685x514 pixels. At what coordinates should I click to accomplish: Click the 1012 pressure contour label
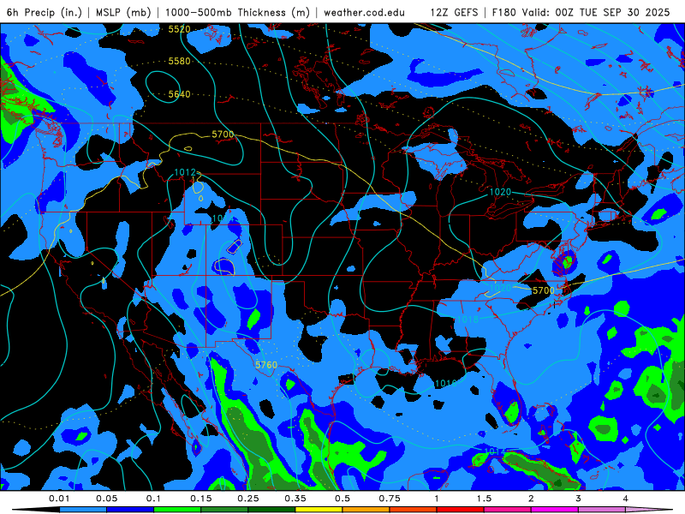[x=185, y=173]
